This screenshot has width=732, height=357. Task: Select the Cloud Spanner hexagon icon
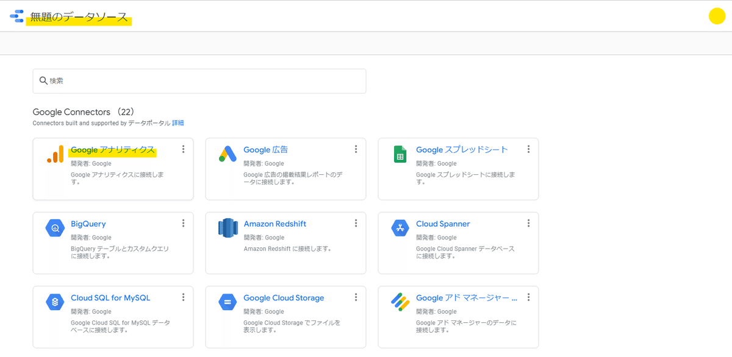[400, 228]
